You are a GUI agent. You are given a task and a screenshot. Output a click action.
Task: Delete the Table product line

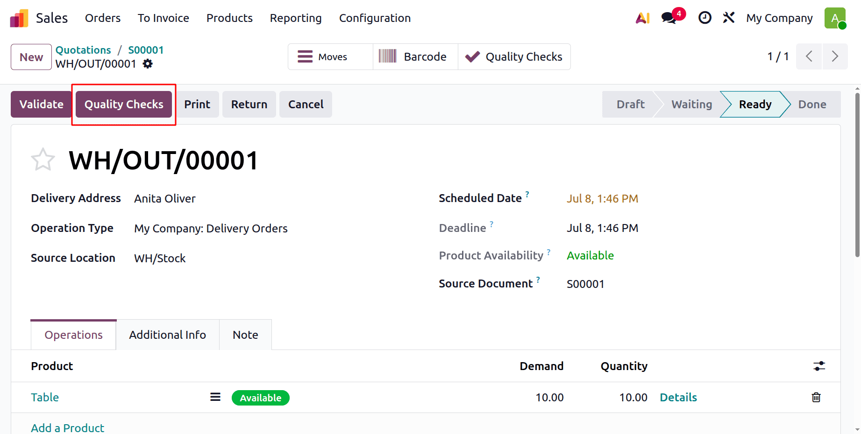[x=816, y=397]
